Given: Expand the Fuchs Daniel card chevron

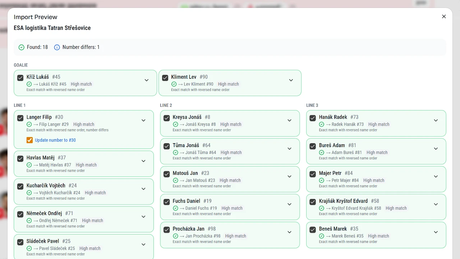Looking at the screenshot, I should point(290,204).
